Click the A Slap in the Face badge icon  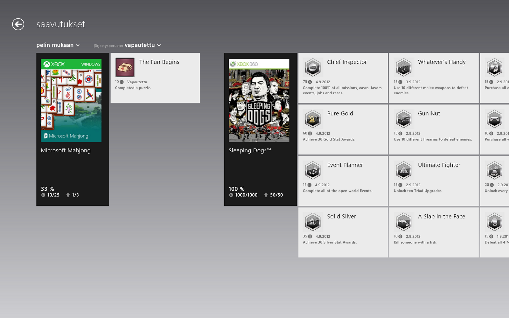[x=404, y=222]
